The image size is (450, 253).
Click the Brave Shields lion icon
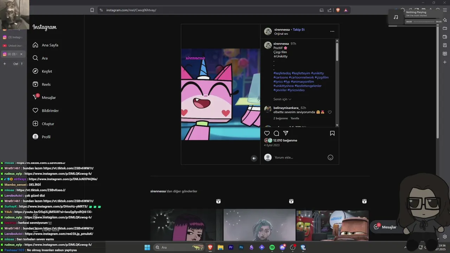338,10
